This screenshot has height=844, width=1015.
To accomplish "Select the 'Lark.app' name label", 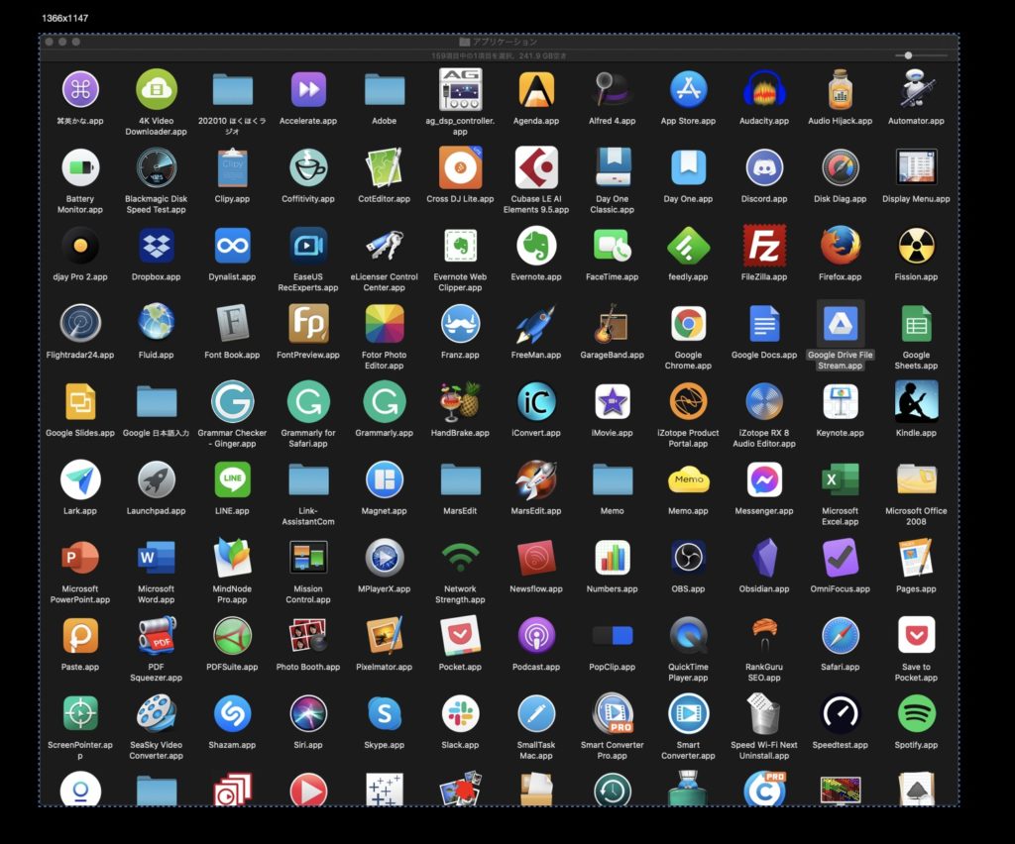I will [80, 511].
